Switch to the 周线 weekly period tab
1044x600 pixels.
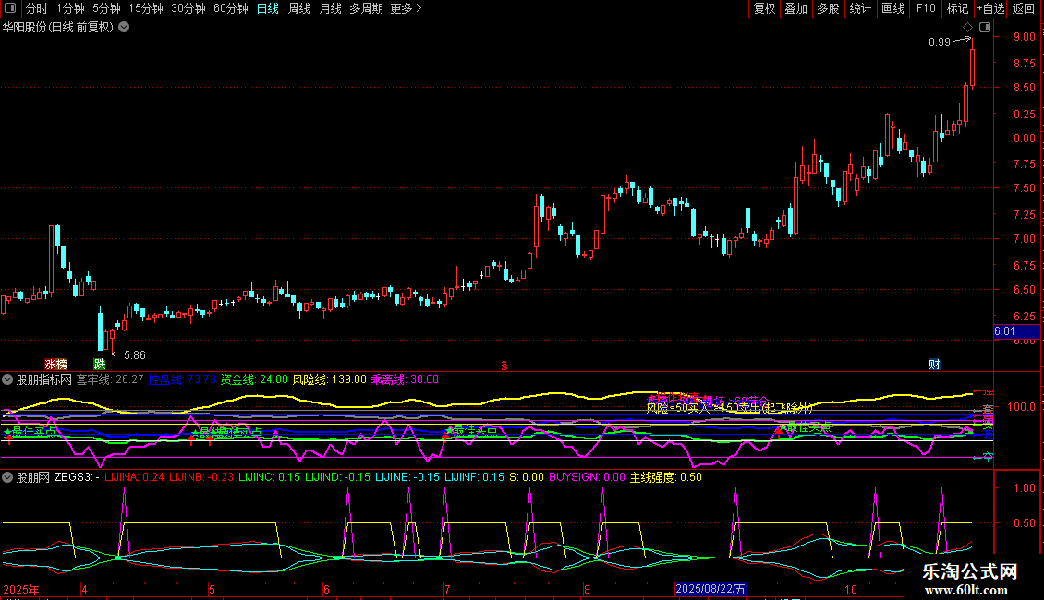point(299,9)
